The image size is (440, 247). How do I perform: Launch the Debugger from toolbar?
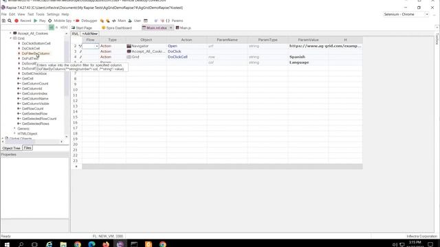87,21
